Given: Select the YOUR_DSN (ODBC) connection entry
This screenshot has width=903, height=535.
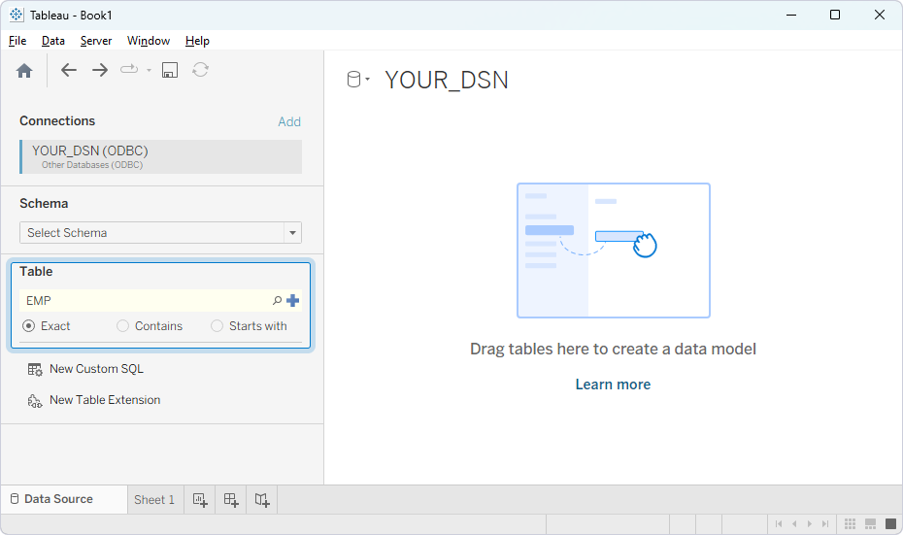Looking at the screenshot, I should (160, 156).
